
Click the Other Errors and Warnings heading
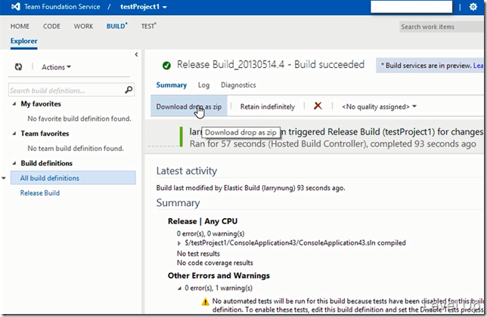(x=219, y=275)
